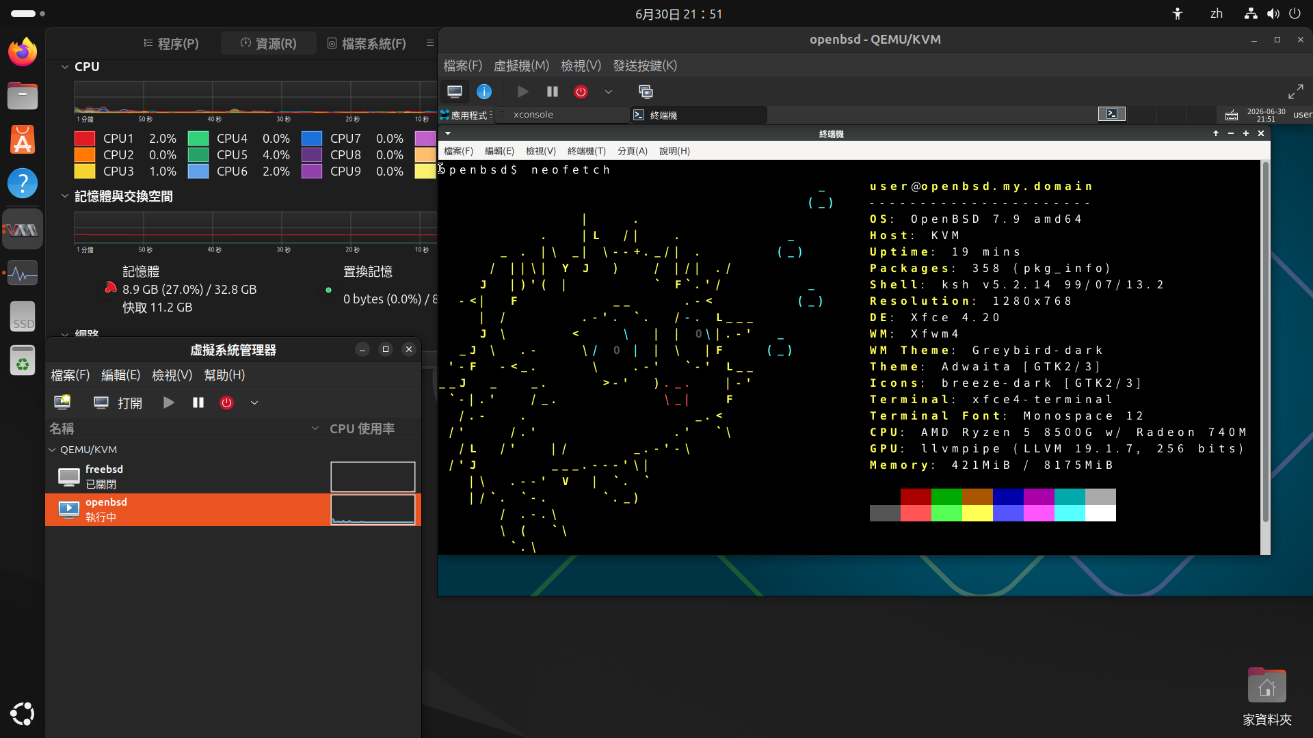The image size is (1313, 738).
Task: Click the openbsd CPU usage graph
Action: 373,510
